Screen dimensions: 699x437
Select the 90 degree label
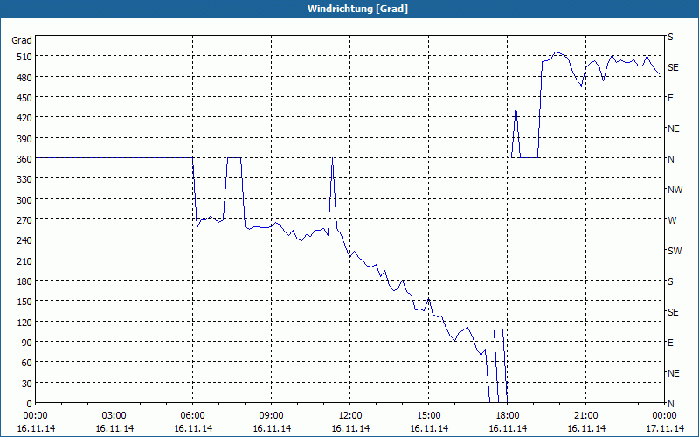pyautogui.click(x=27, y=343)
